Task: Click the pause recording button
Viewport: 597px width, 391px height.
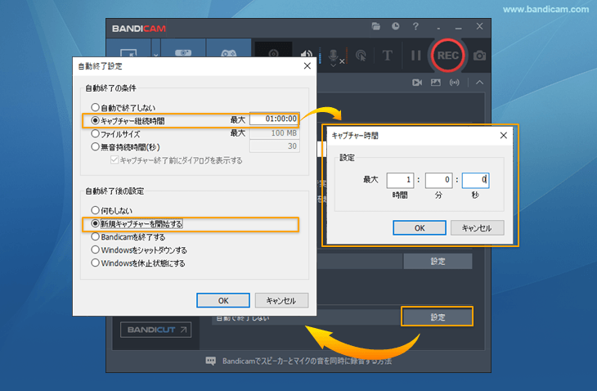Action: point(416,56)
